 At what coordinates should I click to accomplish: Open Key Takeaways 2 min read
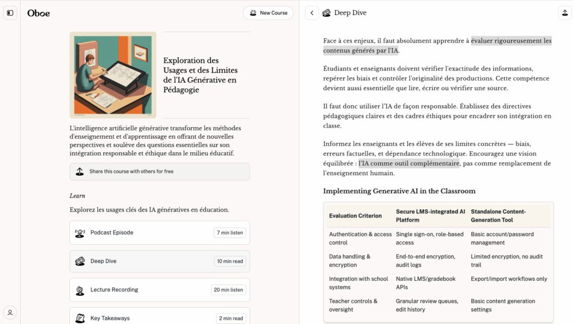(231, 318)
